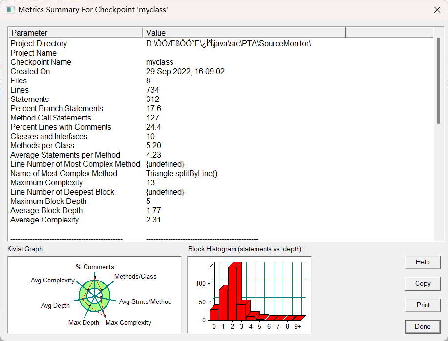Close the Metrics Summary window

437,10
